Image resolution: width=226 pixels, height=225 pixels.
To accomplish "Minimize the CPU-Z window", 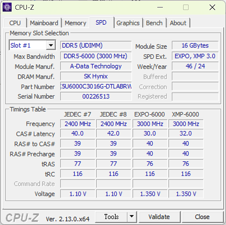I will [x=160, y=7].
